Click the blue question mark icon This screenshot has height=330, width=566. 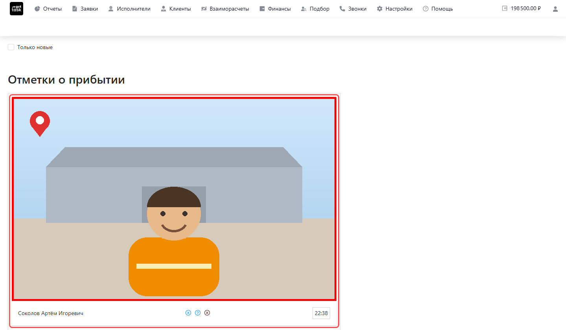point(198,313)
